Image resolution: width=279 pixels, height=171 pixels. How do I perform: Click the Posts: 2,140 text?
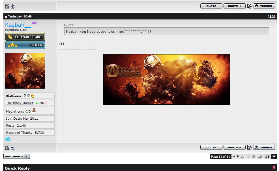pyautogui.click(x=16, y=126)
